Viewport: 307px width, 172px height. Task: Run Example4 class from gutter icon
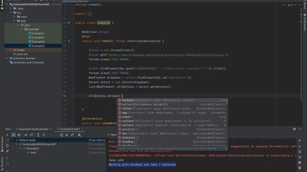point(69,22)
